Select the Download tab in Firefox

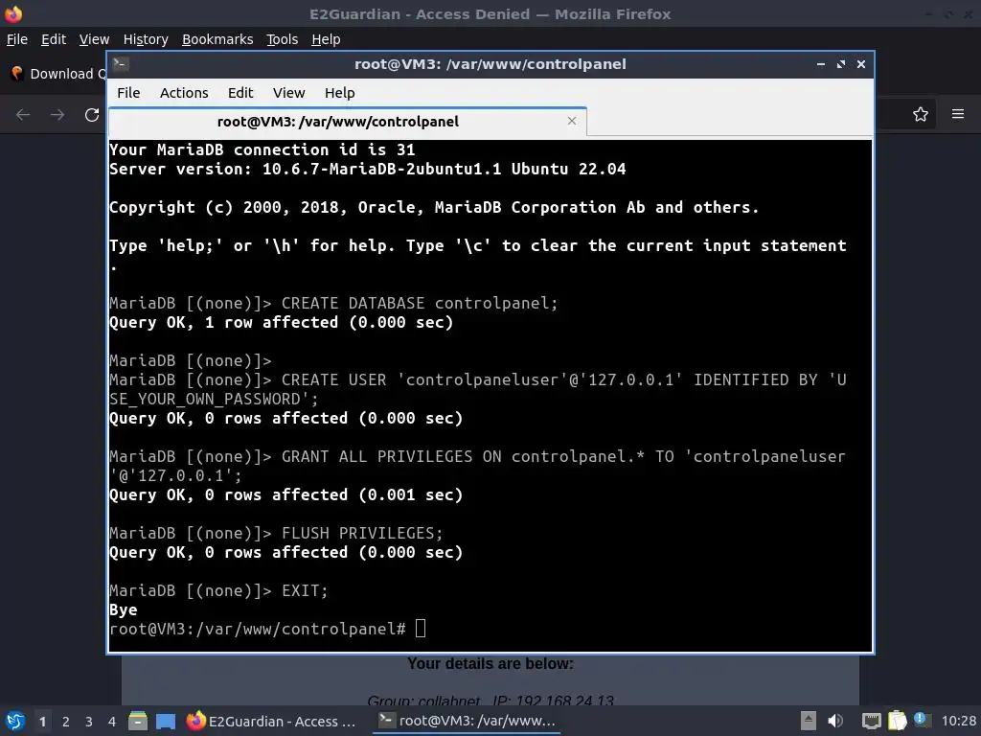coord(57,74)
